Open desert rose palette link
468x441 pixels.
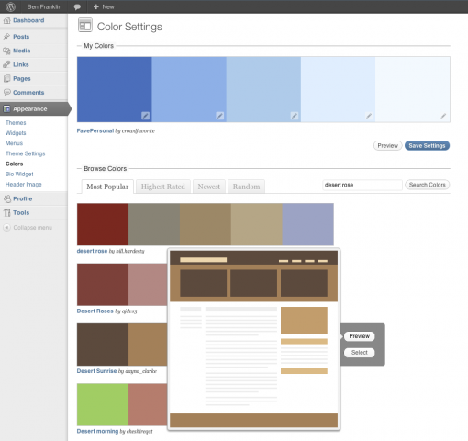[x=92, y=251]
